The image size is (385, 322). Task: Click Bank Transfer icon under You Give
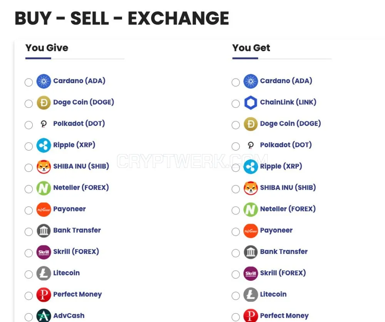[44, 231]
